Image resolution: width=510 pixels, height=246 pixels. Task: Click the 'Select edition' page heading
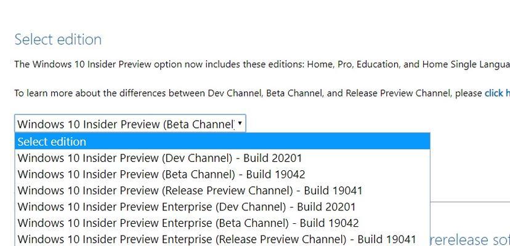coord(59,39)
